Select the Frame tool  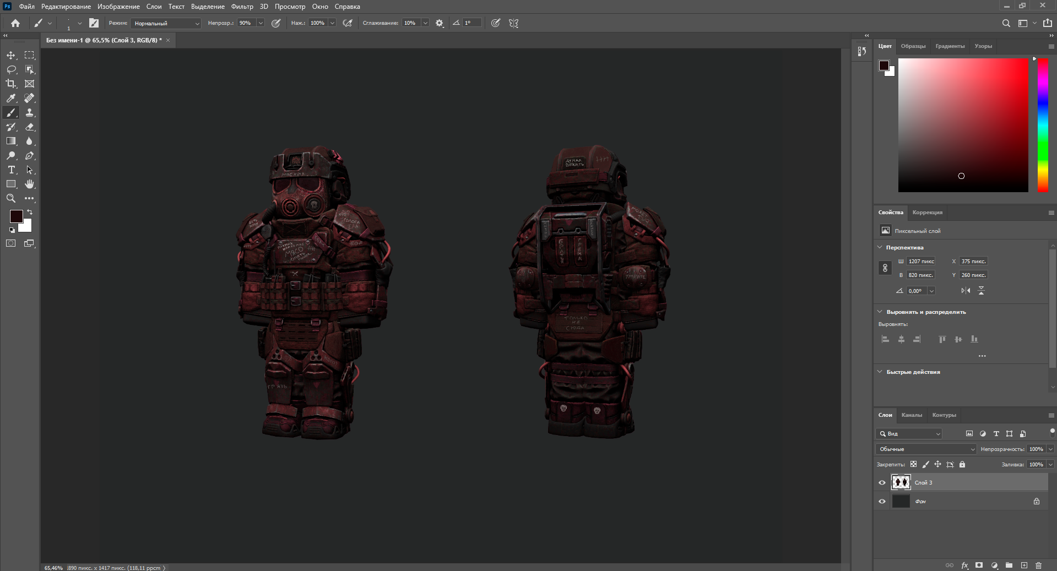[x=29, y=84]
